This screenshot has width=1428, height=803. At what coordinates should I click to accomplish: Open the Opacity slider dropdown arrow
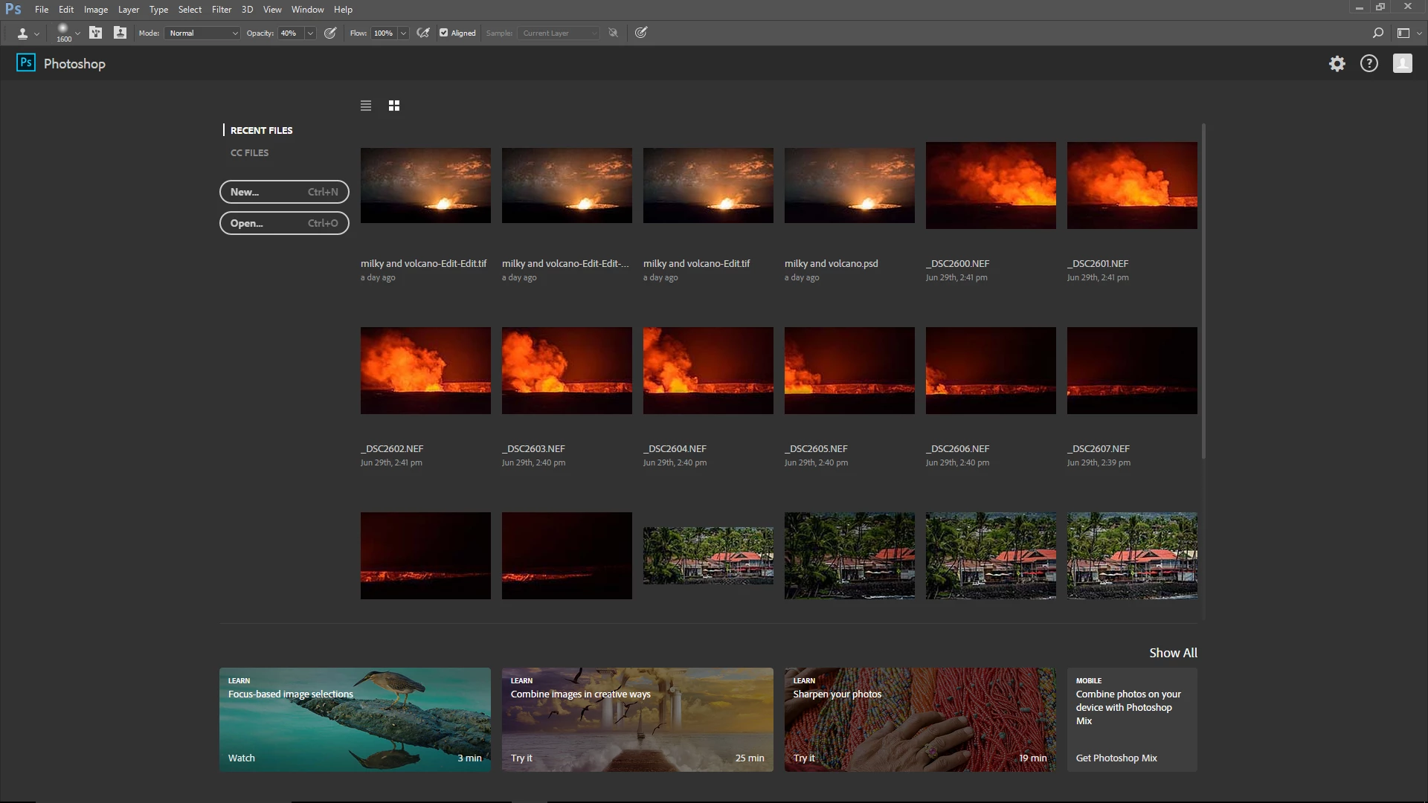tap(310, 33)
